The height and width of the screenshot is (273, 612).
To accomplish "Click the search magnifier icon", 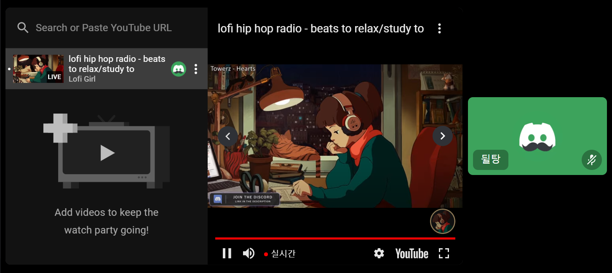I will (x=23, y=28).
